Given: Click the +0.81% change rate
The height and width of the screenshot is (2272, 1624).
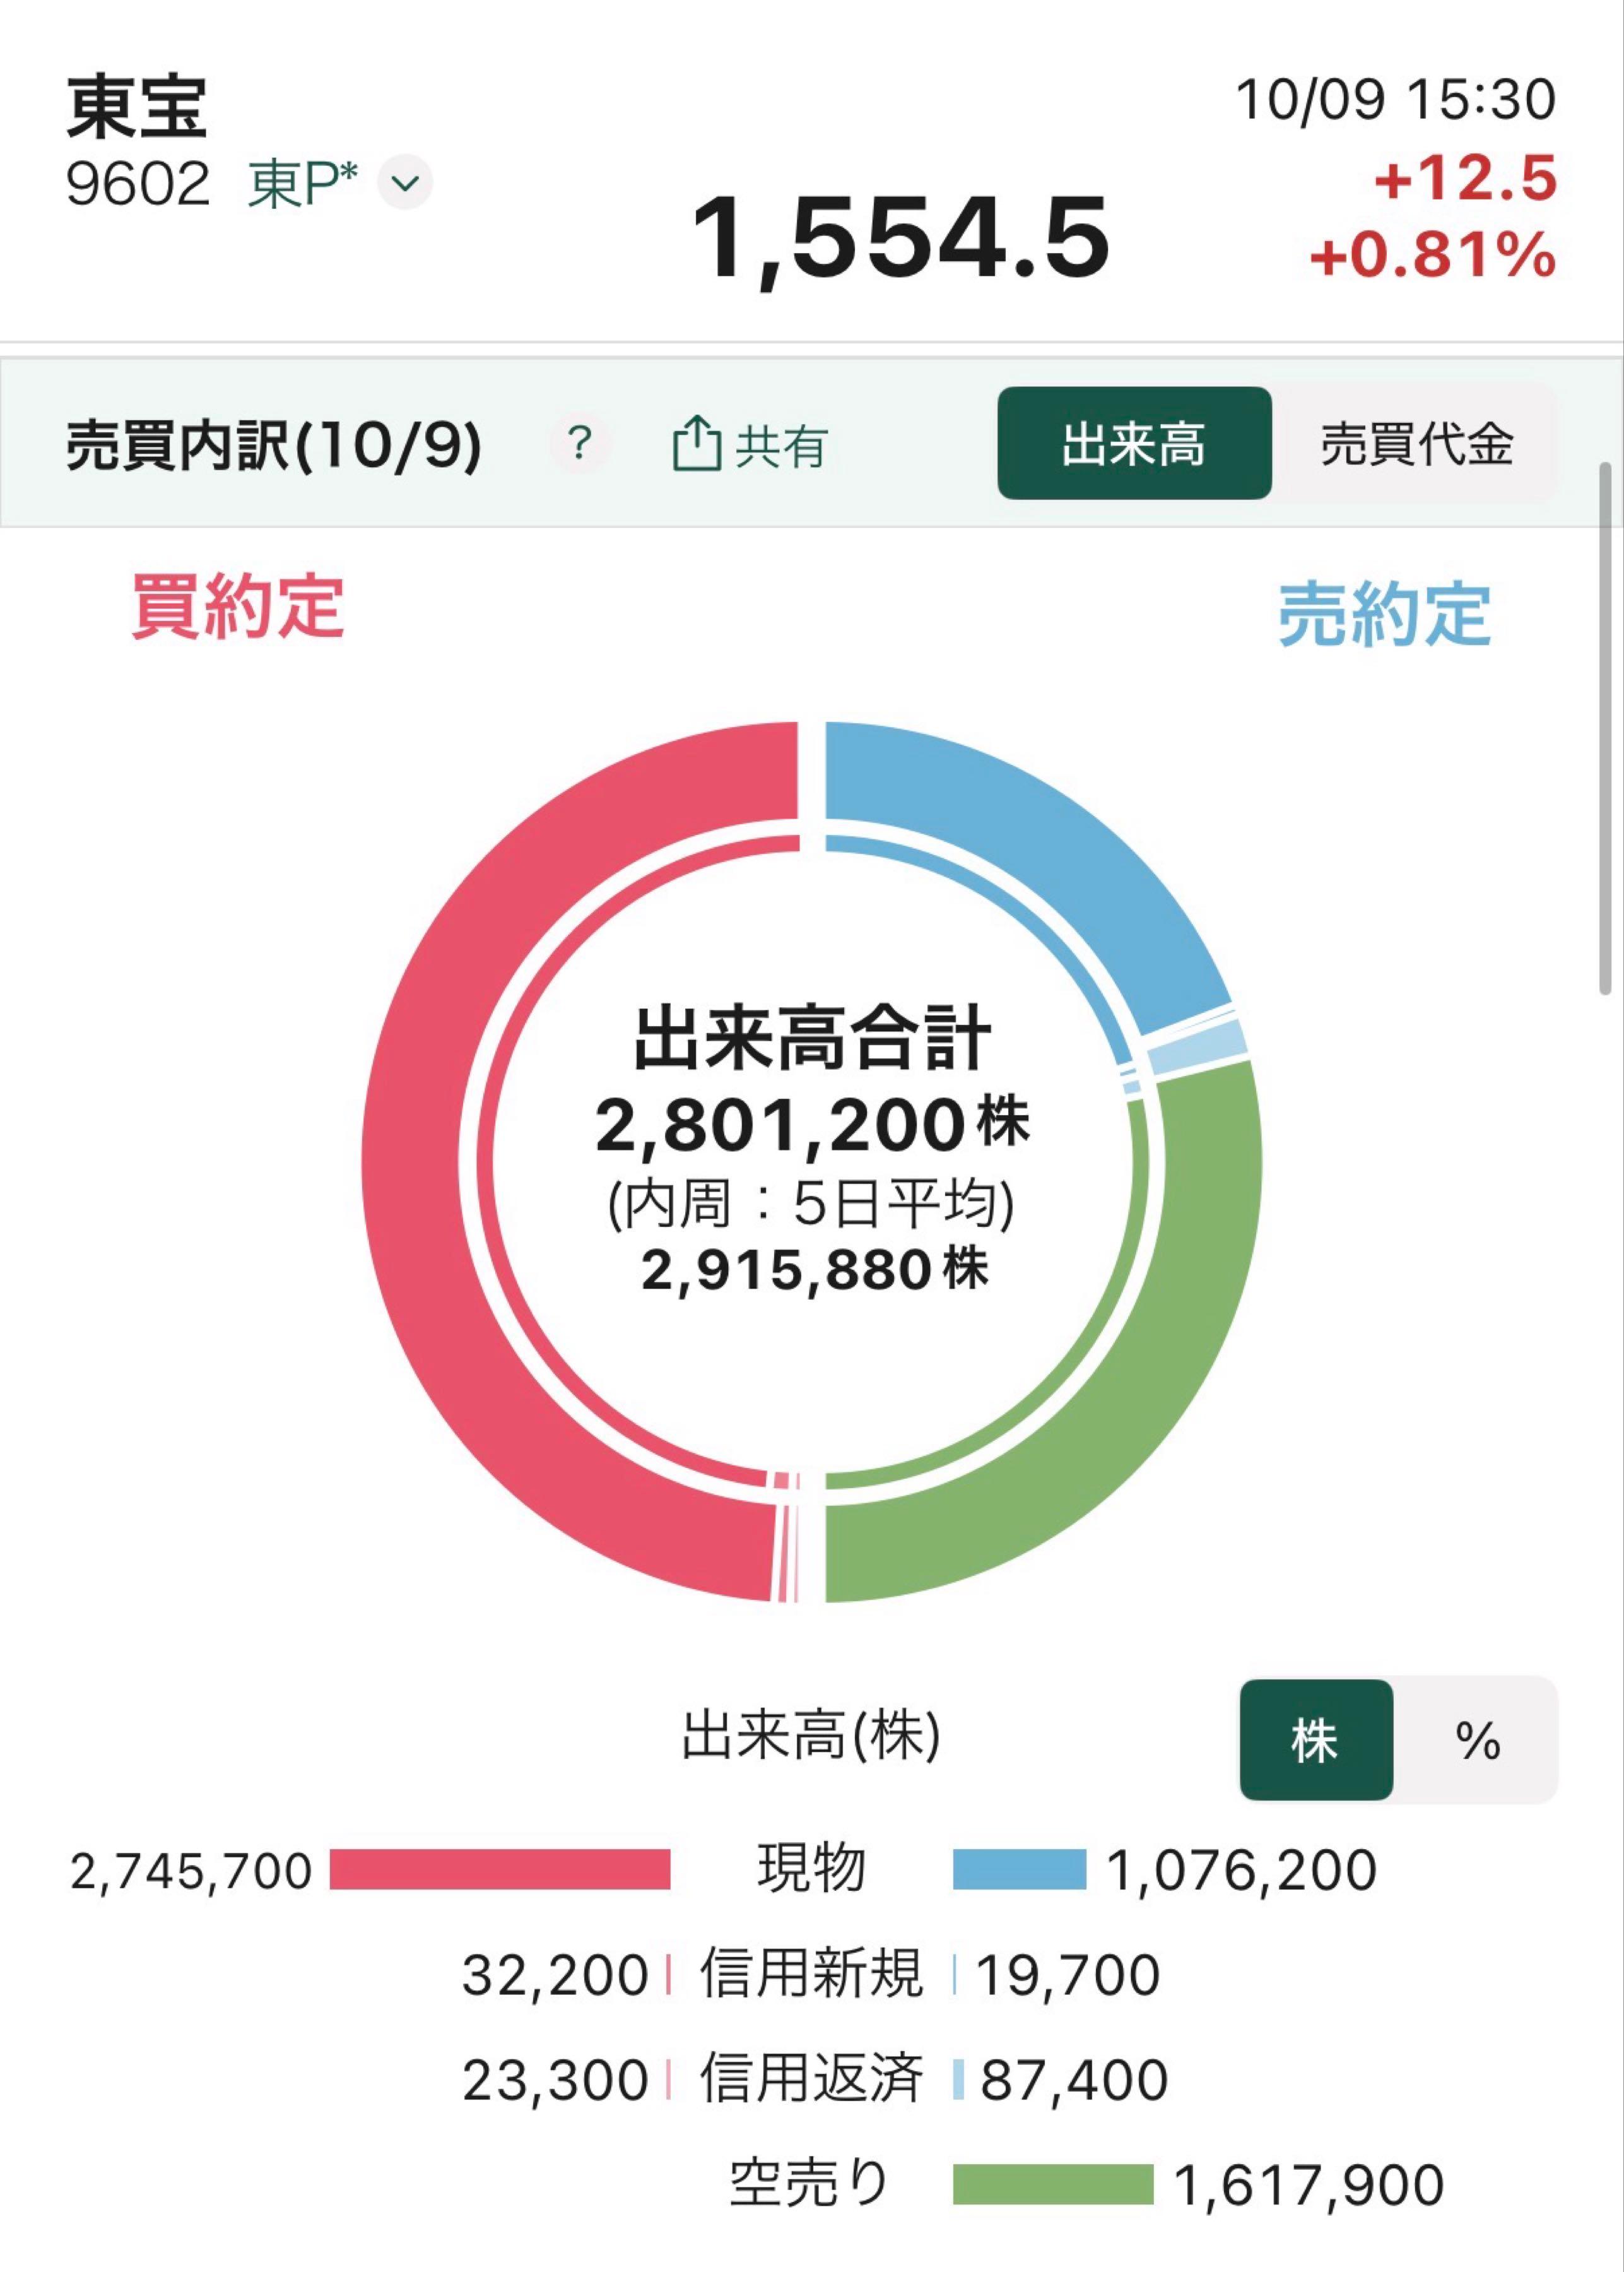Looking at the screenshot, I should 1433,254.
